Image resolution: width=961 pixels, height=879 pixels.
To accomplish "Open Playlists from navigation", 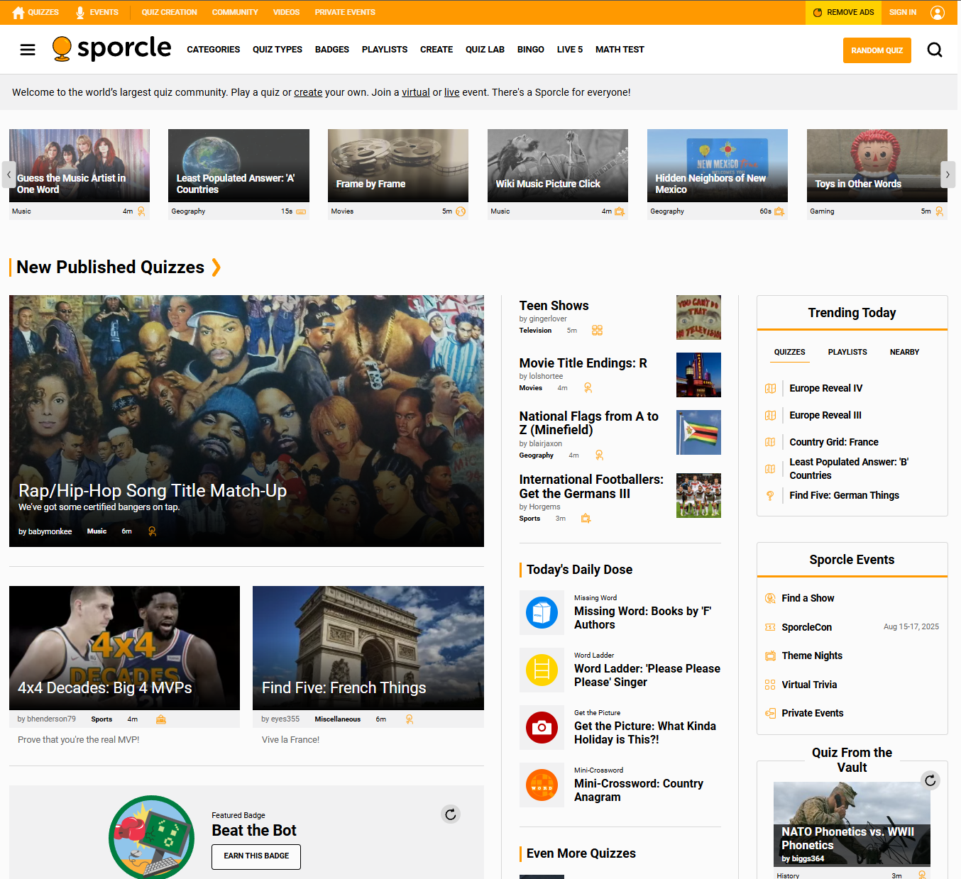I will (x=385, y=50).
